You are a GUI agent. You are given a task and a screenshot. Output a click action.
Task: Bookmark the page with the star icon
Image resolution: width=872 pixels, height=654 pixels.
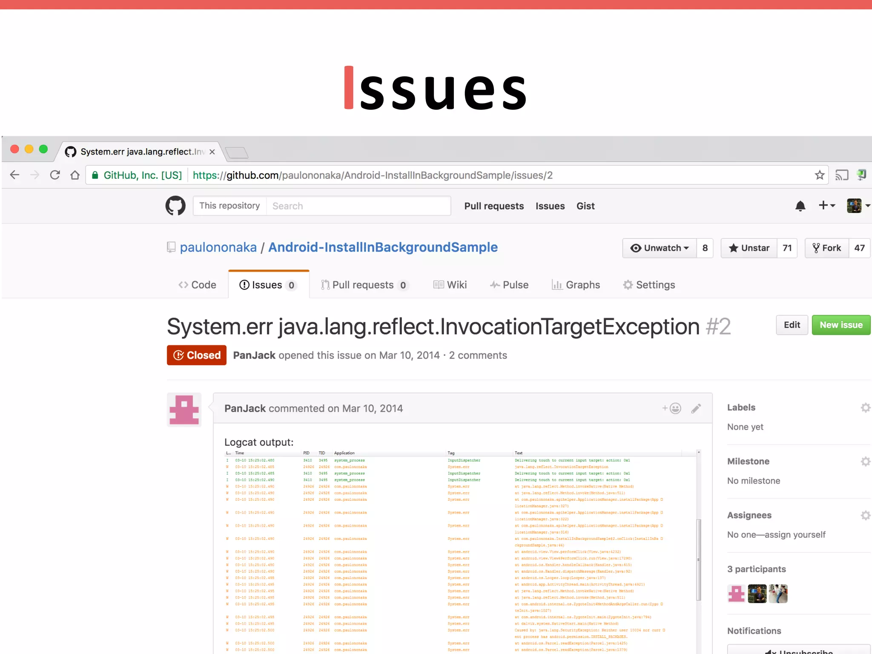(820, 175)
